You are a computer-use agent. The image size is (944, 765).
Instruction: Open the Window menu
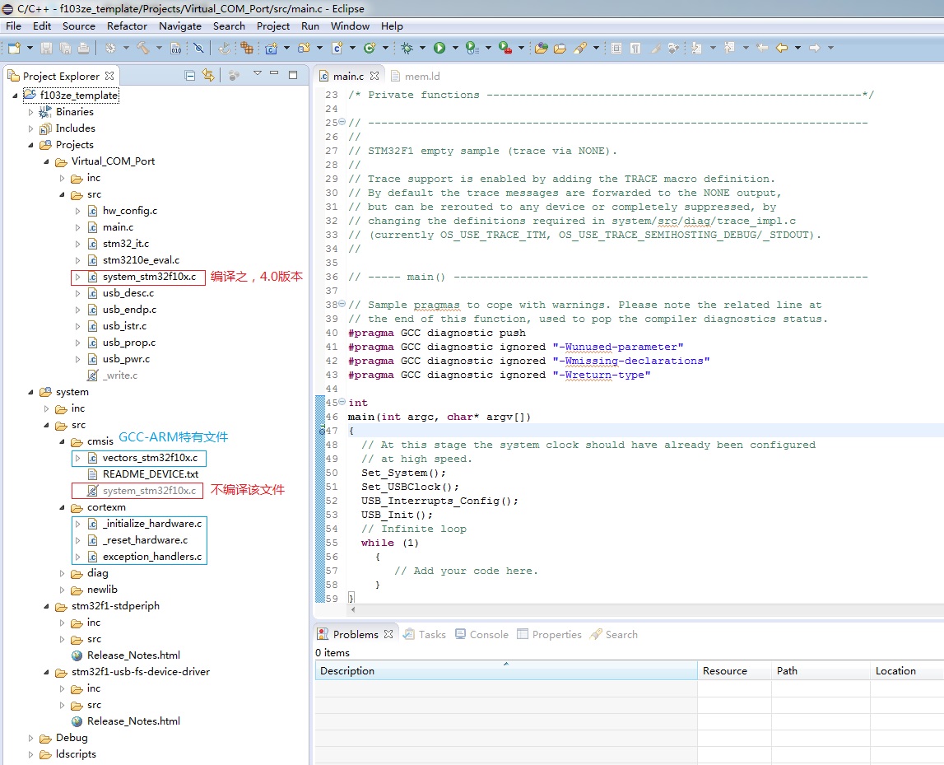pyautogui.click(x=350, y=26)
